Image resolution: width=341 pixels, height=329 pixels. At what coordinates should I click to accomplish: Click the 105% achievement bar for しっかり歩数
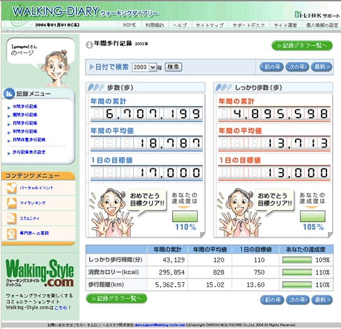point(313,216)
